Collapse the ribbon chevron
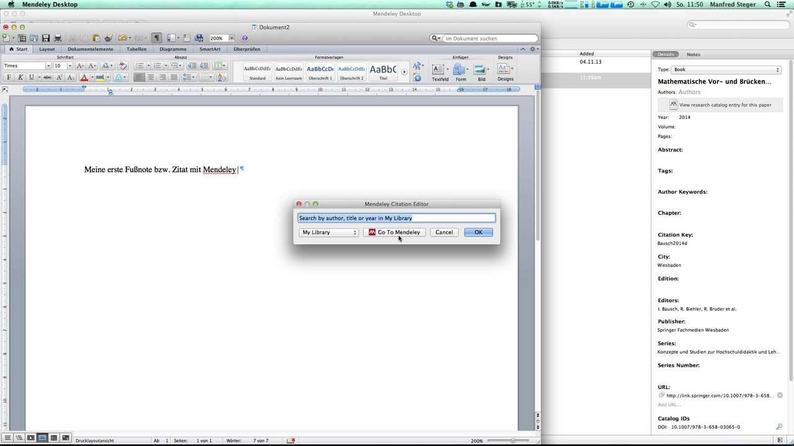 point(522,49)
